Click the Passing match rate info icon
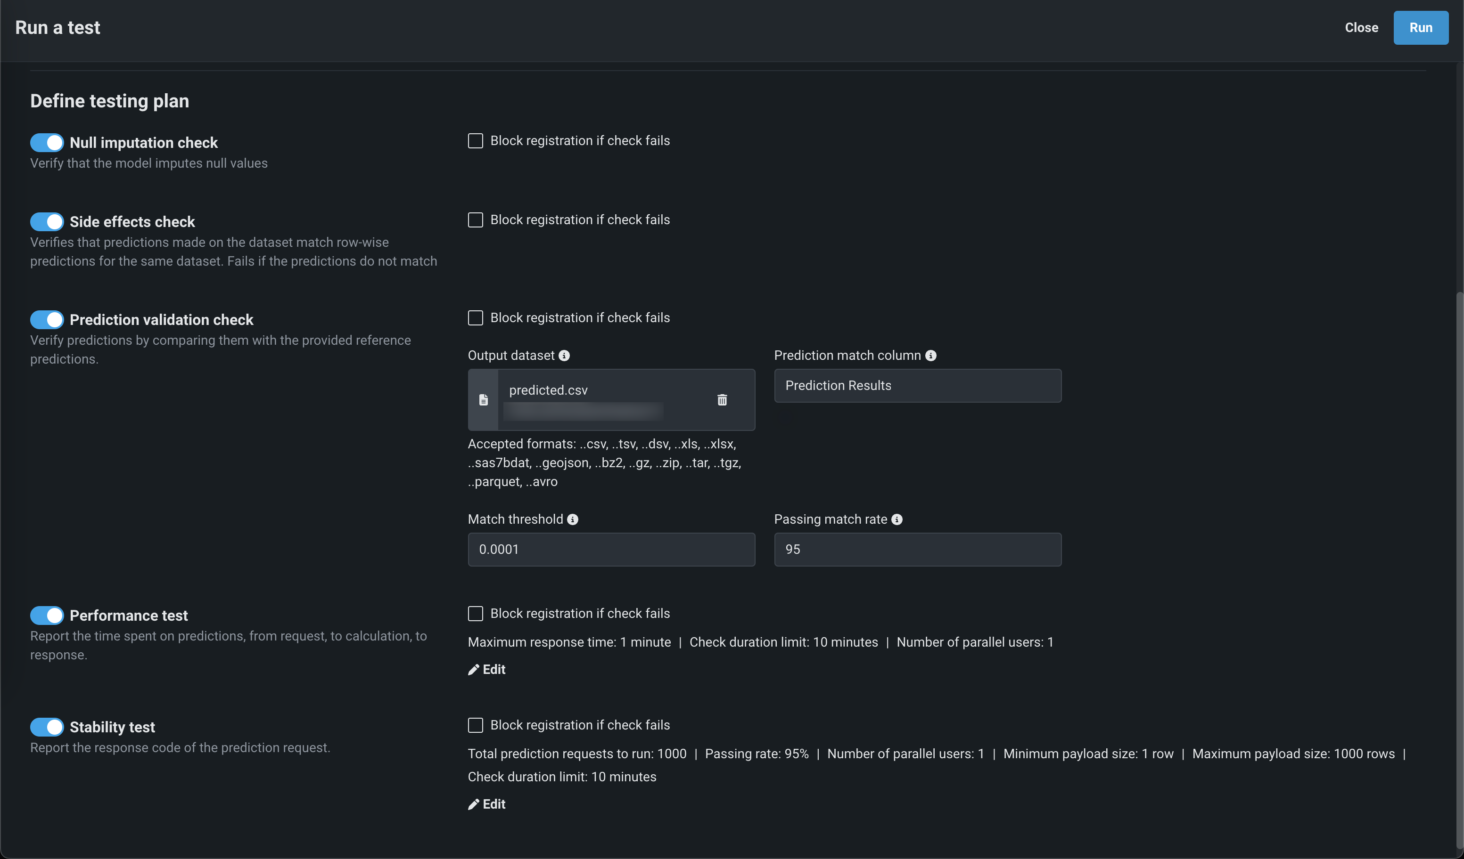Image resolution: width=1464 pixels, height=859 pixels. coord(896,519)
